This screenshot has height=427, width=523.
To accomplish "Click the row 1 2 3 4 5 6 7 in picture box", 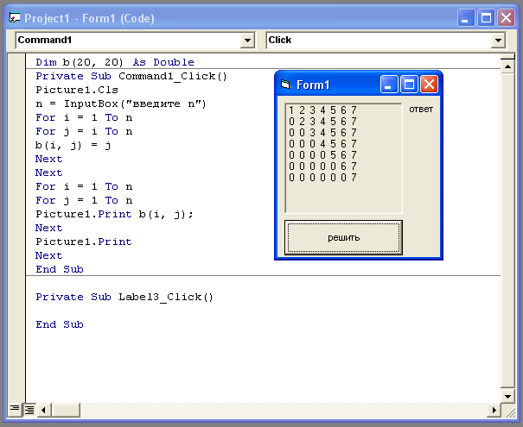I will click(x=322, y=110).
